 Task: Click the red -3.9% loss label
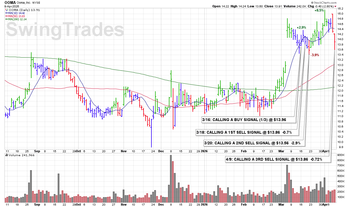315,55
